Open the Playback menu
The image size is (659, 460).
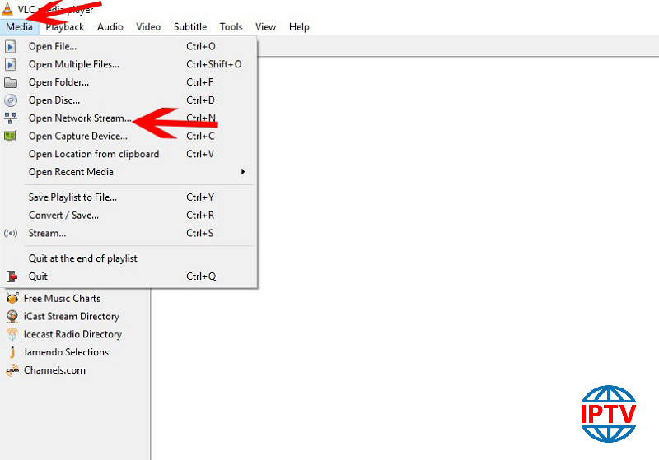point(65,26)
